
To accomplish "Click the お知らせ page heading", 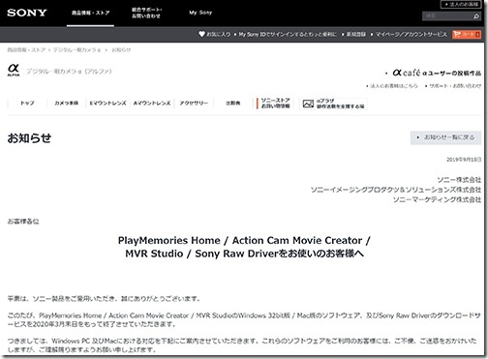I will [29, 138].
